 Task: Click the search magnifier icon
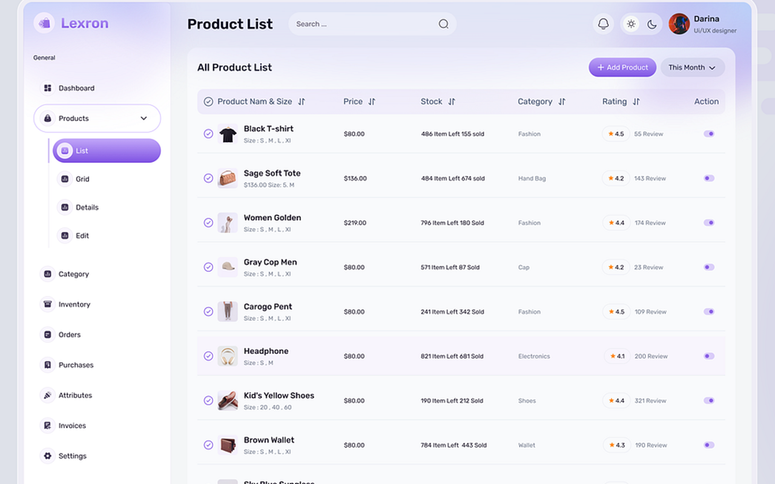443,24
